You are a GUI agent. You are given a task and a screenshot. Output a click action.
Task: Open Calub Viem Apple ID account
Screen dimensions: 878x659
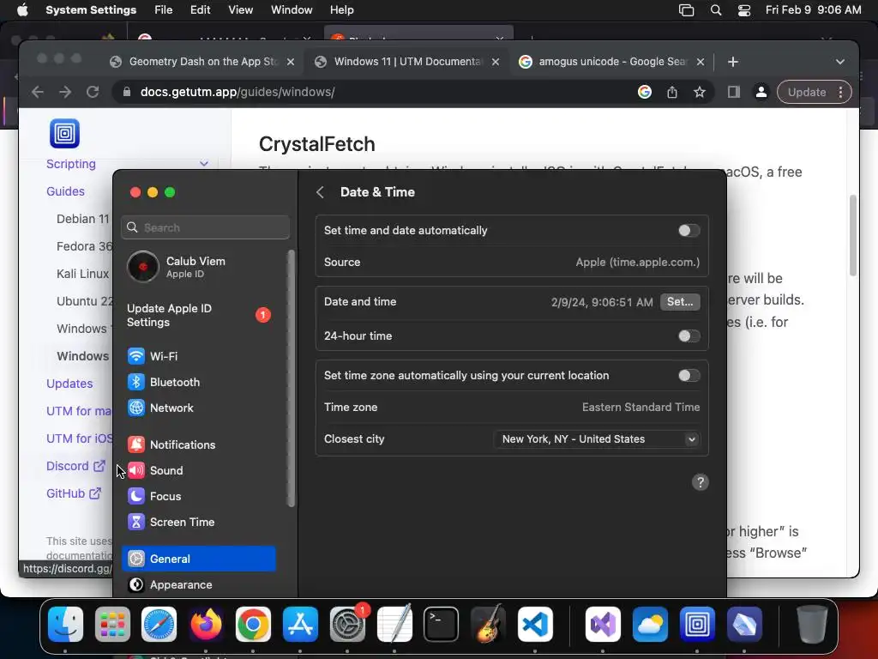(x=199, y=267)
